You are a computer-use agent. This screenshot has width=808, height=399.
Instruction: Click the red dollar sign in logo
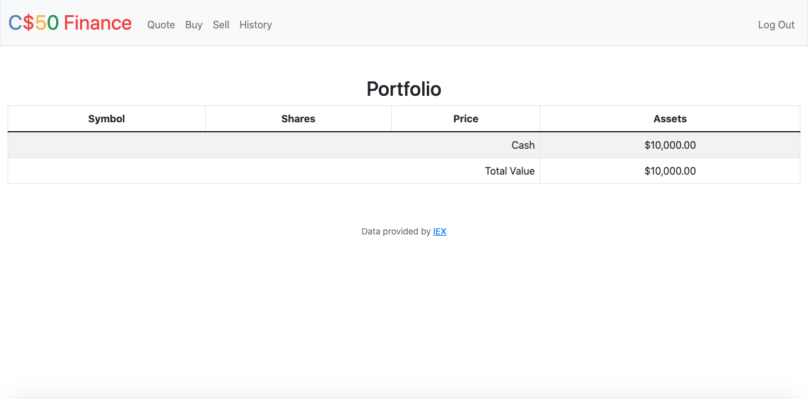28,23
